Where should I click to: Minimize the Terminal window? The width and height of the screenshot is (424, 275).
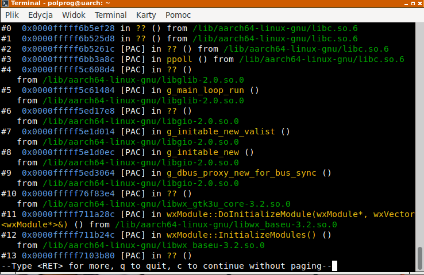point(406,3)
